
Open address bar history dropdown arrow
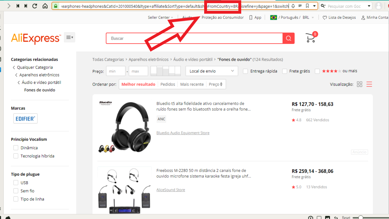[x=314, y=6]
